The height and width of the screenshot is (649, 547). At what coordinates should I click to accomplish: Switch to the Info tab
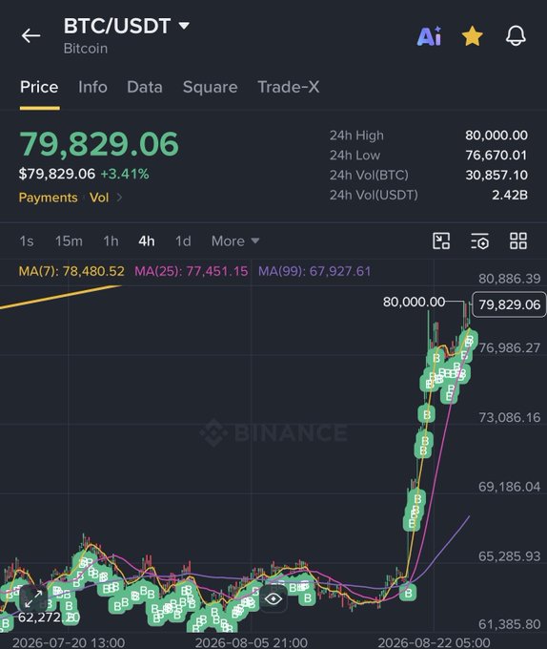pyautogui.click(x=92, y=87)
